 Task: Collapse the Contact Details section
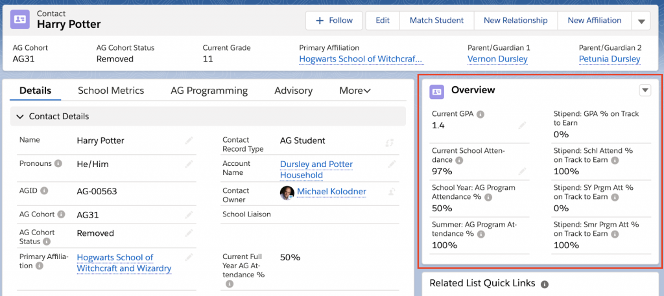pyautogui.click(x=19, y=117)
